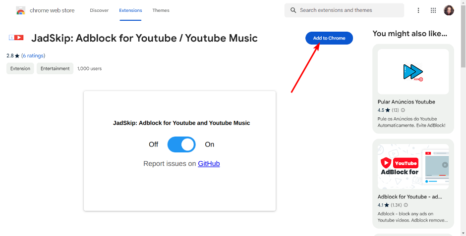Click the JadSkip extension logo icon
The height and width of the screenshot is (236, 466).
[x=16, y=38]
